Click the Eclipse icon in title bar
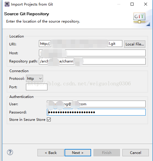The height and width of the screenshot is (161, 153). (7, 4)
